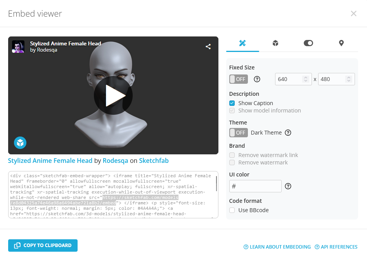Check the Remove watermark checkbox
The image size is (367, 261).
(232, 162)
